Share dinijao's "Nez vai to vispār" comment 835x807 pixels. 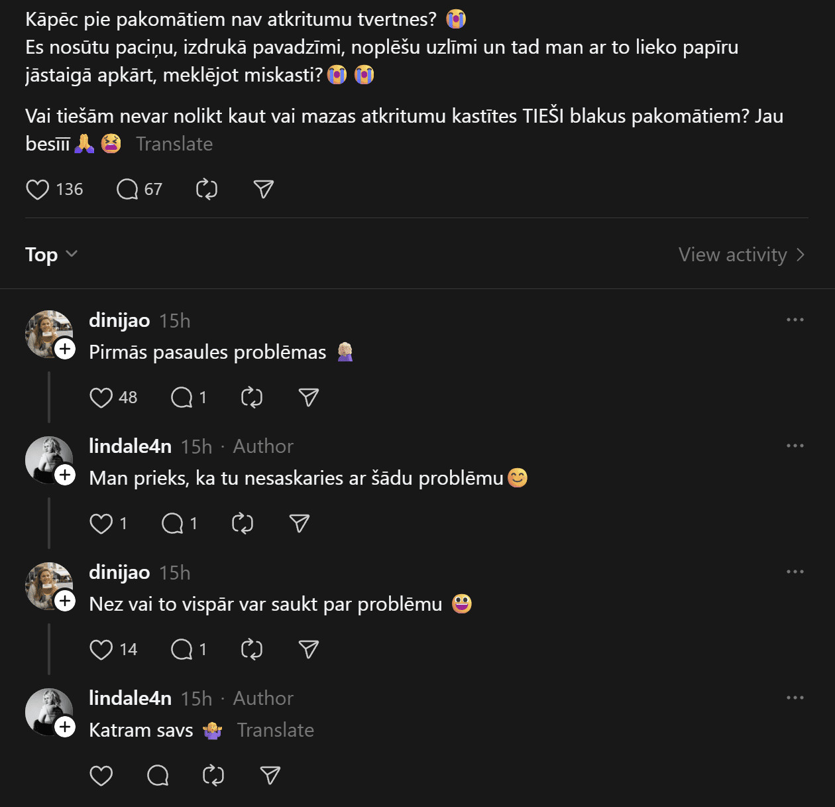pyautogui.click(x=309, y=650)
